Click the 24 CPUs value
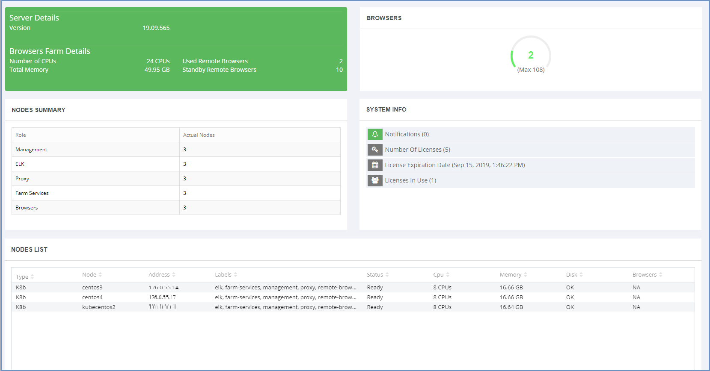Screen dimensions: 710x371 pos(158,61)
